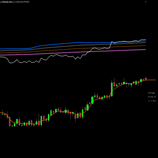
Task: Click the NASDAQ PODD chart title
Action: [x=22, y=2]
